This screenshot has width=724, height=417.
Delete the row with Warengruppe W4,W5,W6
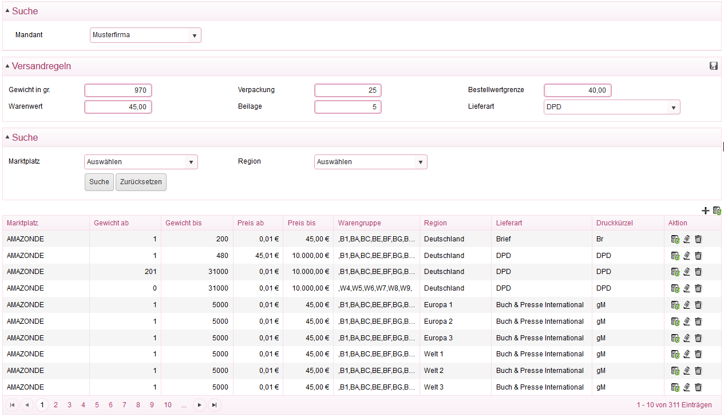pos(698,288)
